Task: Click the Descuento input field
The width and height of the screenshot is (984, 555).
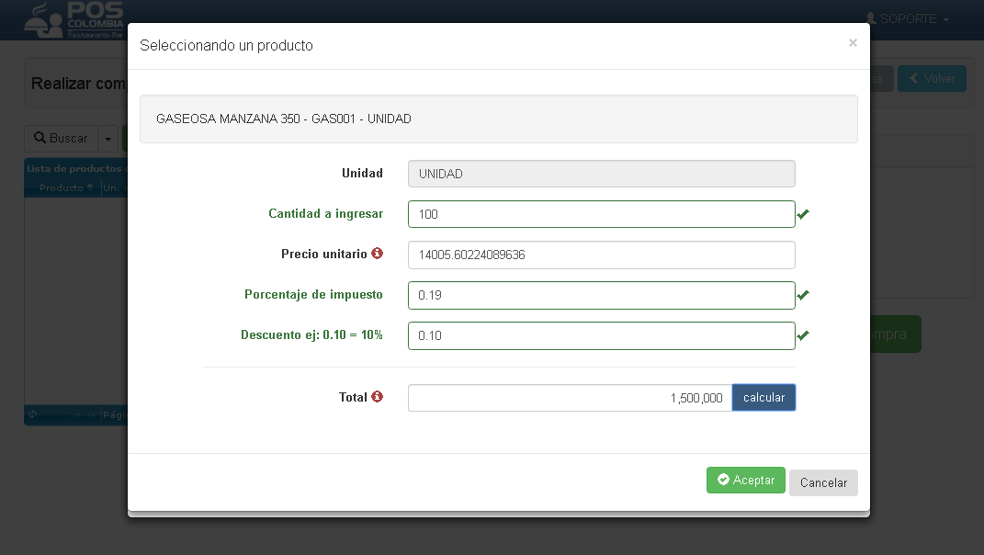Action: tap(601, 336)
